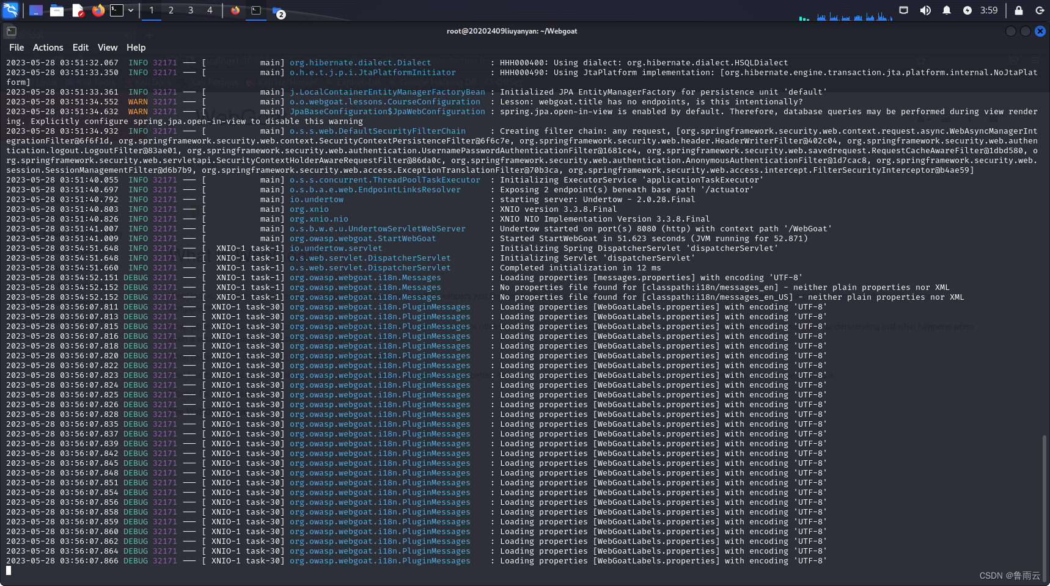Click the 'Started StartWebGoat in 51.623 seconds' message
Viewport: 1050px width, 586px height.
[x=653, y=239]
